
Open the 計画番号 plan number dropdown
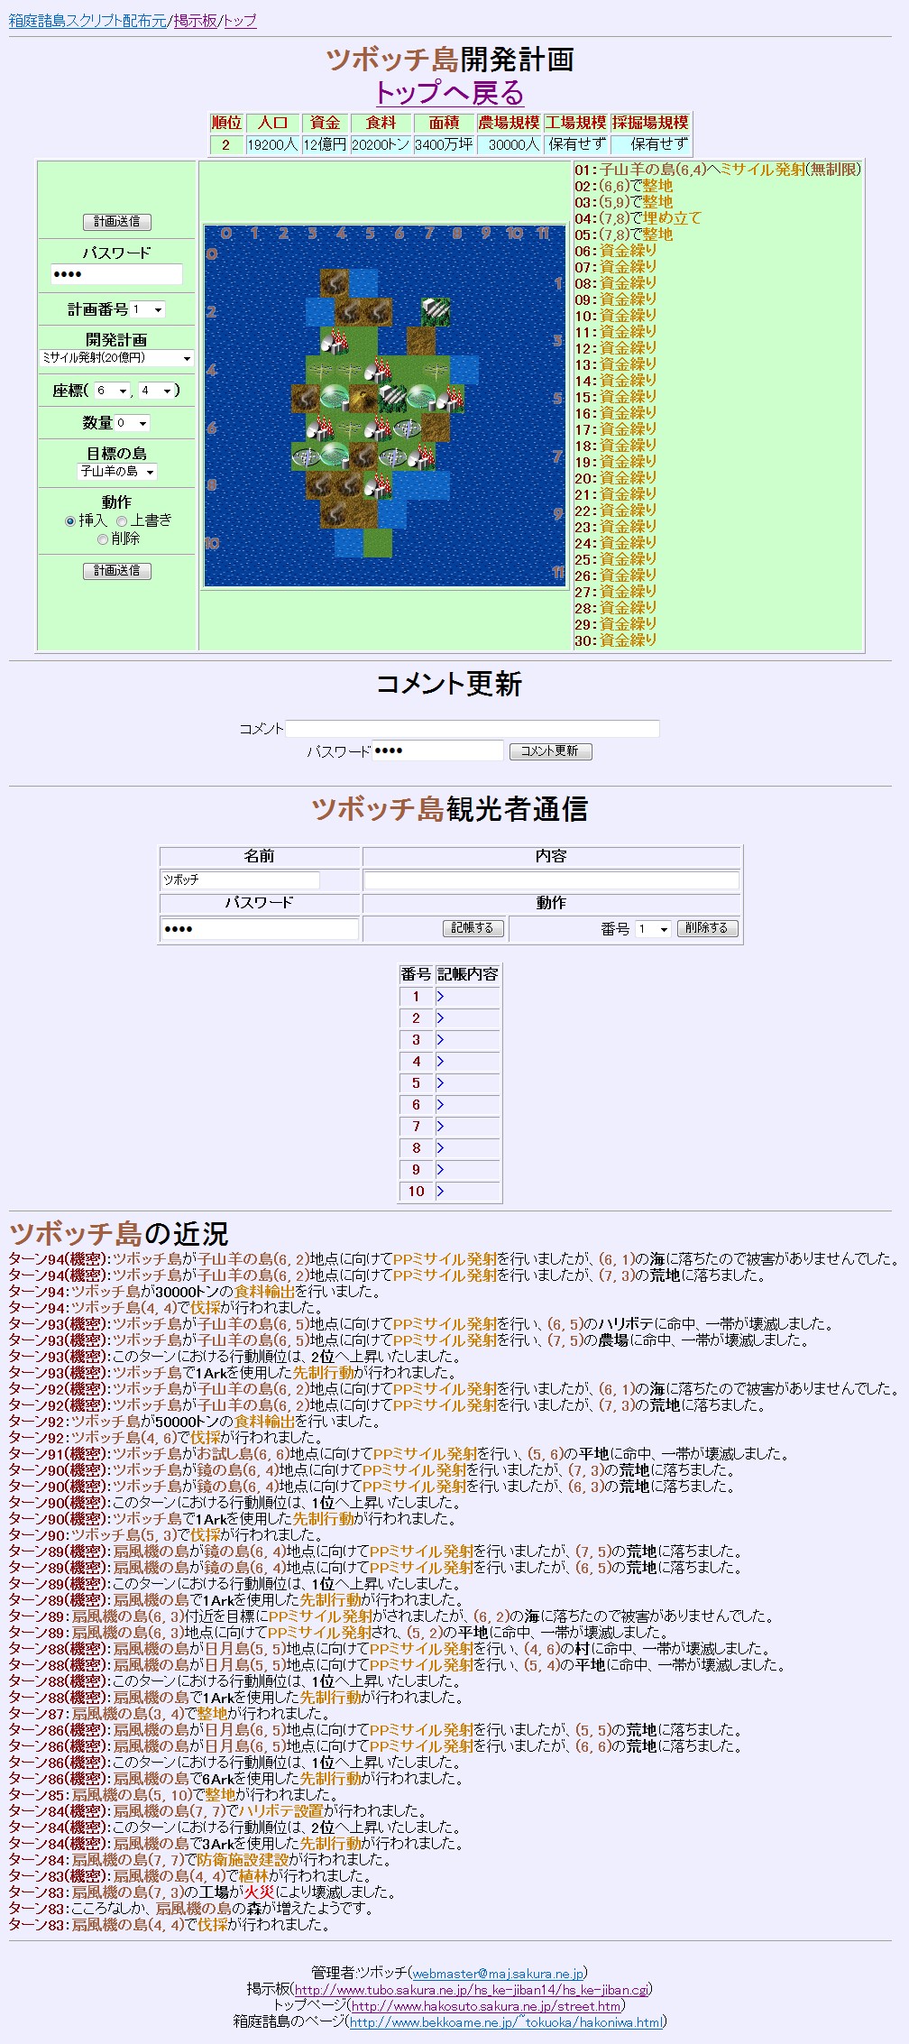(x=147, y=309)
